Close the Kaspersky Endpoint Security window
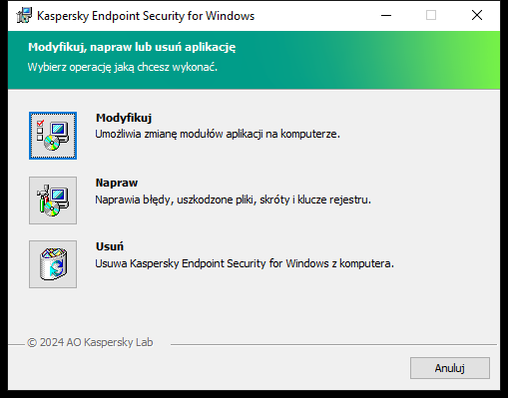 [x=477, y=15]
